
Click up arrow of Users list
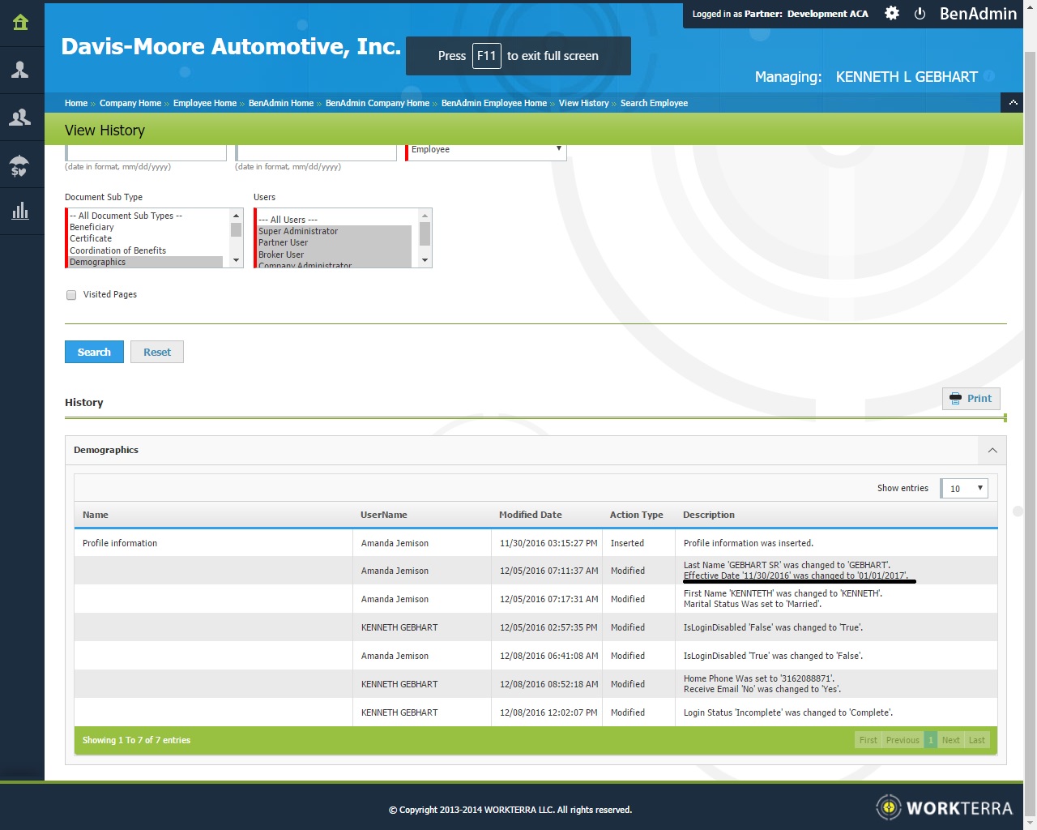coord(425,216)
